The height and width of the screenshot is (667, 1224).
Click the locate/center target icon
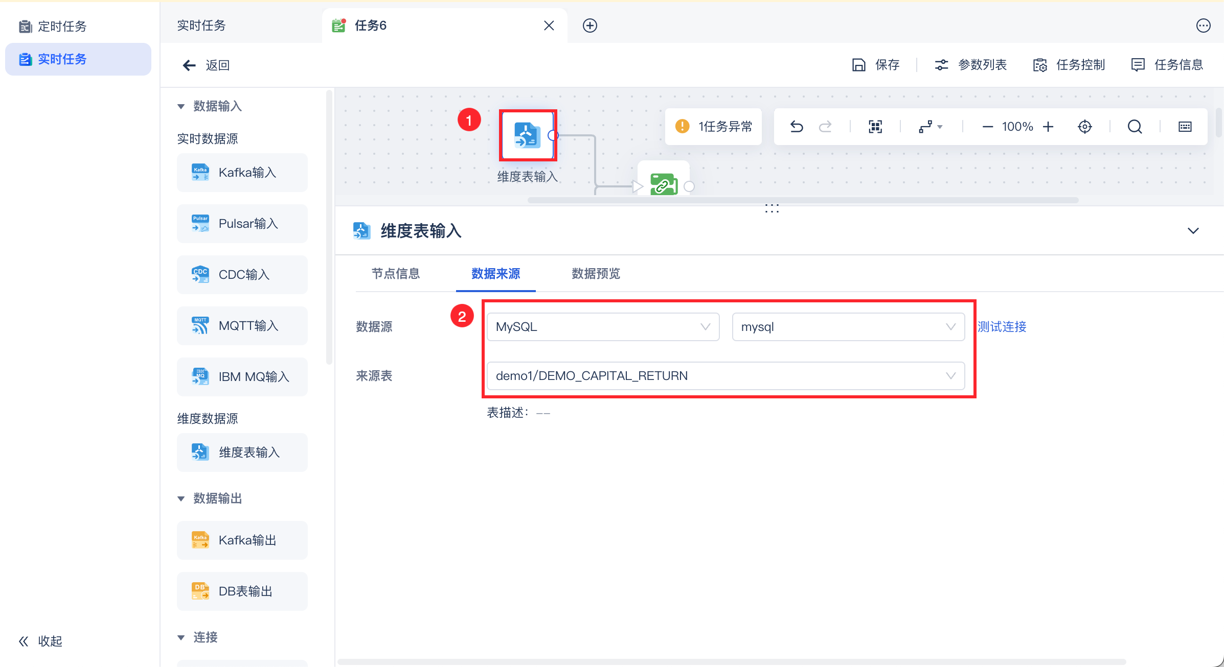[1084, 127]
